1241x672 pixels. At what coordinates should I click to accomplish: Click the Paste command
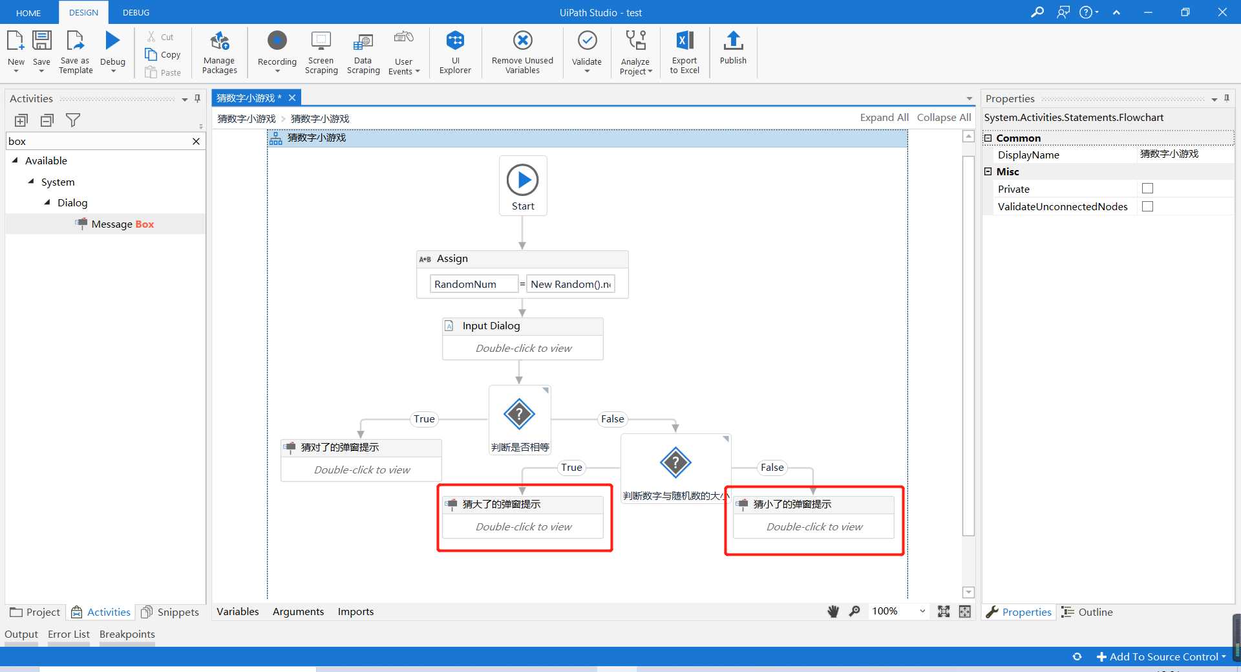pos(163,72)
